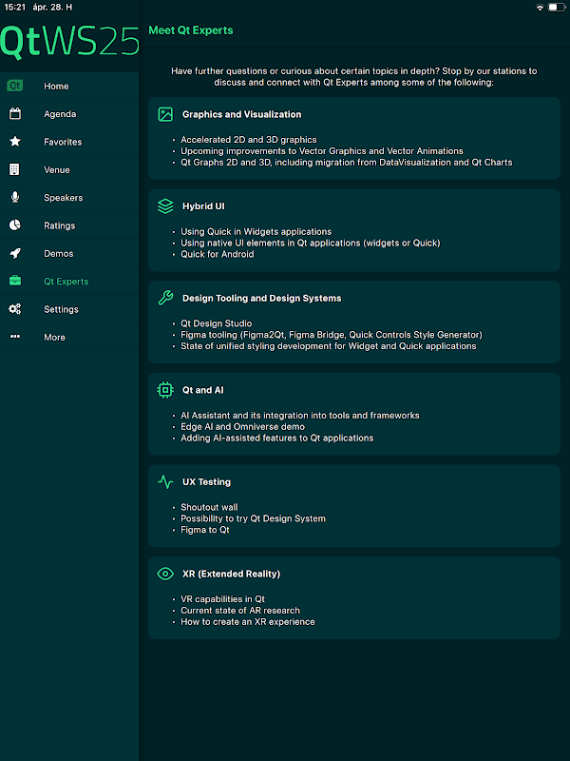570x761 pixels.
Task: Click 'Quick for Android' bullet
Action: [218, 254]
